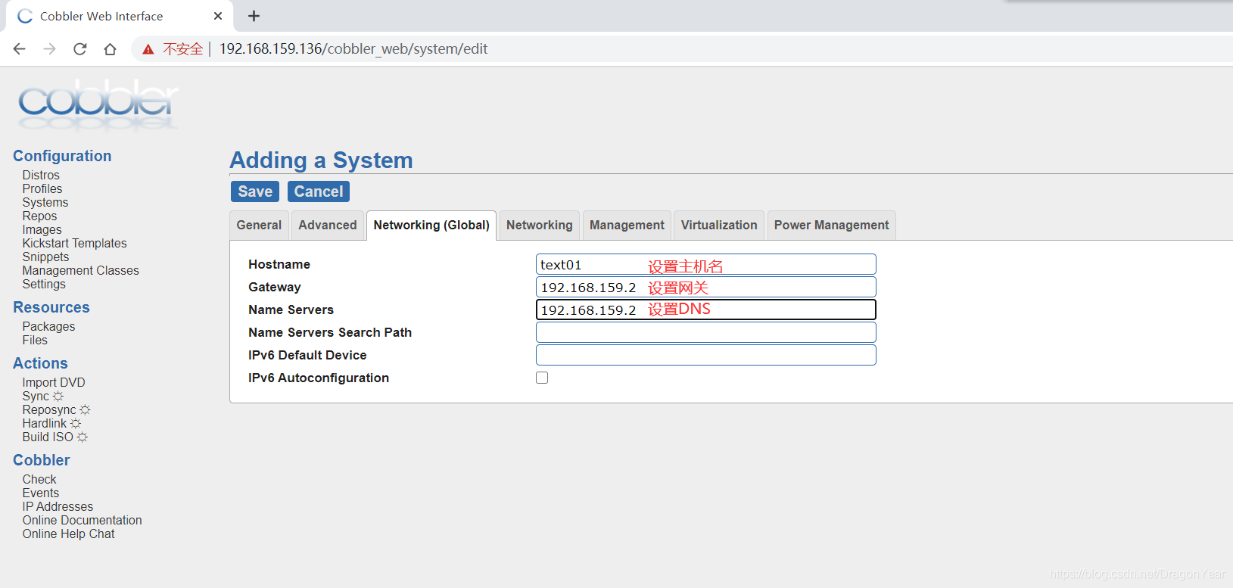The width and height of the screenshot is (1233, 588).
Task: Open Distros in the sidebar
Action: (41, 176)
